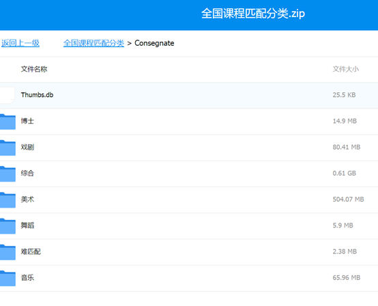Screen dimensions: 378x306
Task: Click the 文件名称 column header
Action: pos(34,69)
